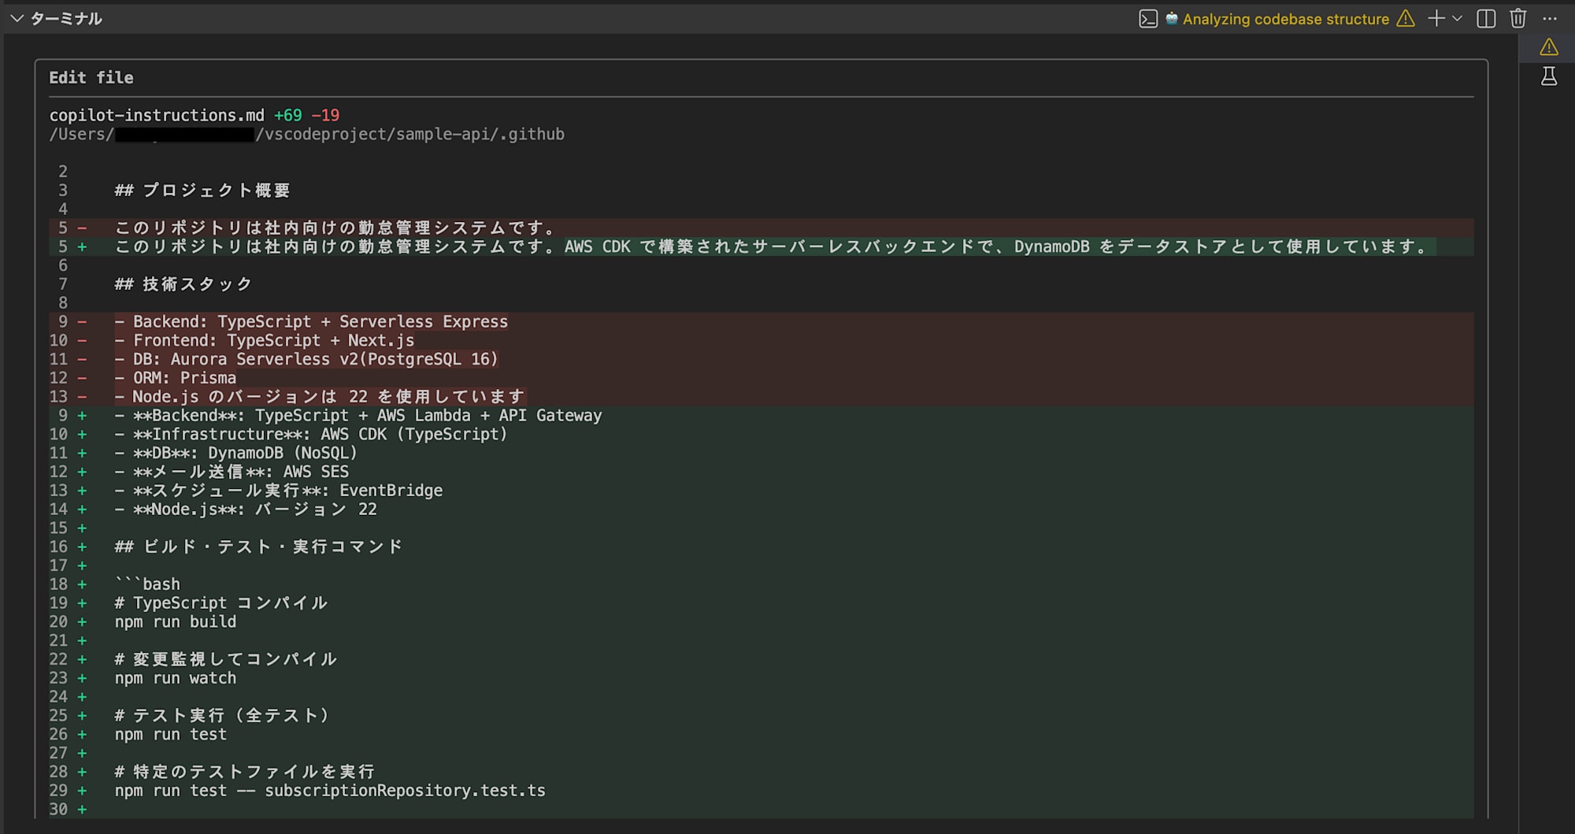Viewport: 1575px width, 834px height.
Task: Kill the terminal with the trash icon
Action: pyautogui.click(x=1518, y=18)
